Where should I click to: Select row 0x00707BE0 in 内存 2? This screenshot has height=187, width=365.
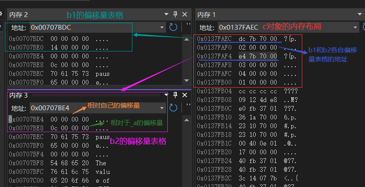tap(59, 48)
